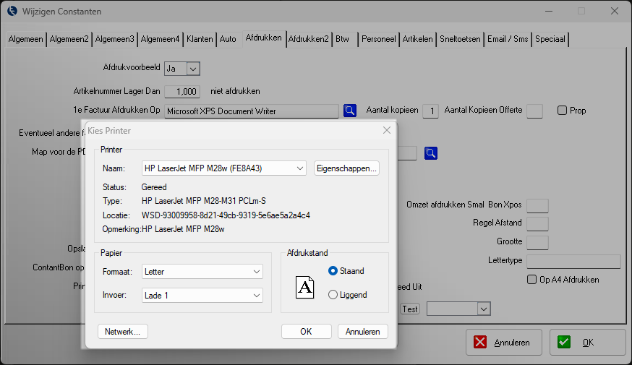Click the blue search icon beside the PDF map field

tap(431, 153)
